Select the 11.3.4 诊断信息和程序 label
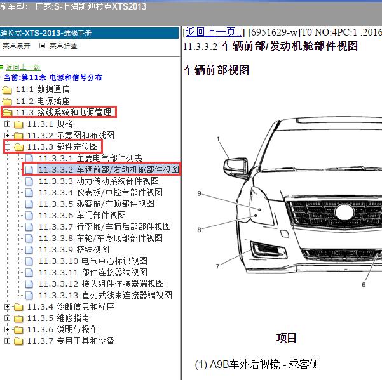 point(71,306)
